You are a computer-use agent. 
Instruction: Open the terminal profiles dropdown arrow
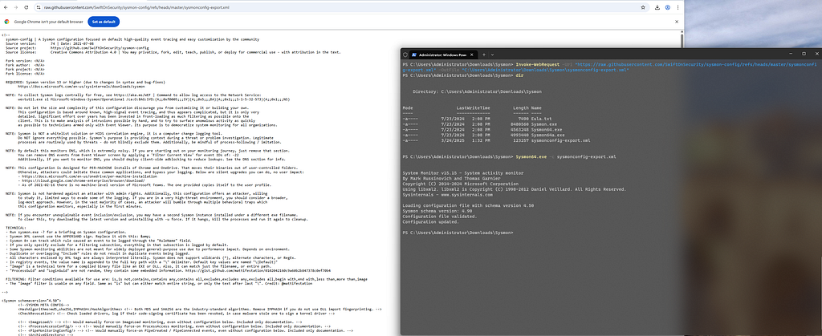click(492, 55)
